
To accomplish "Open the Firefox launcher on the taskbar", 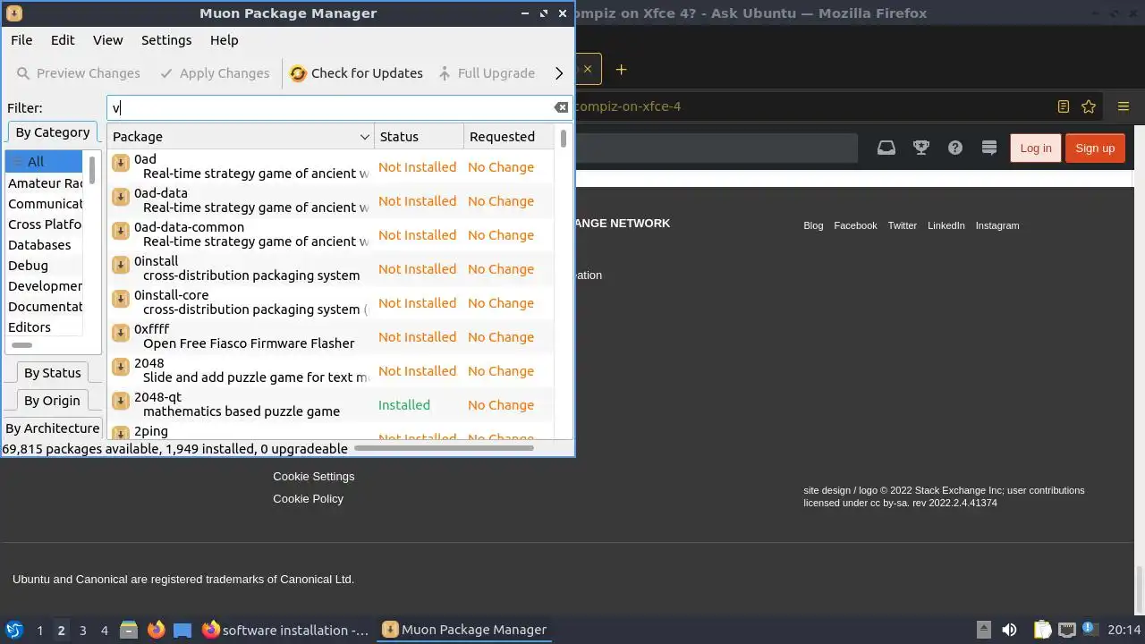I will (x=156, y=630).
